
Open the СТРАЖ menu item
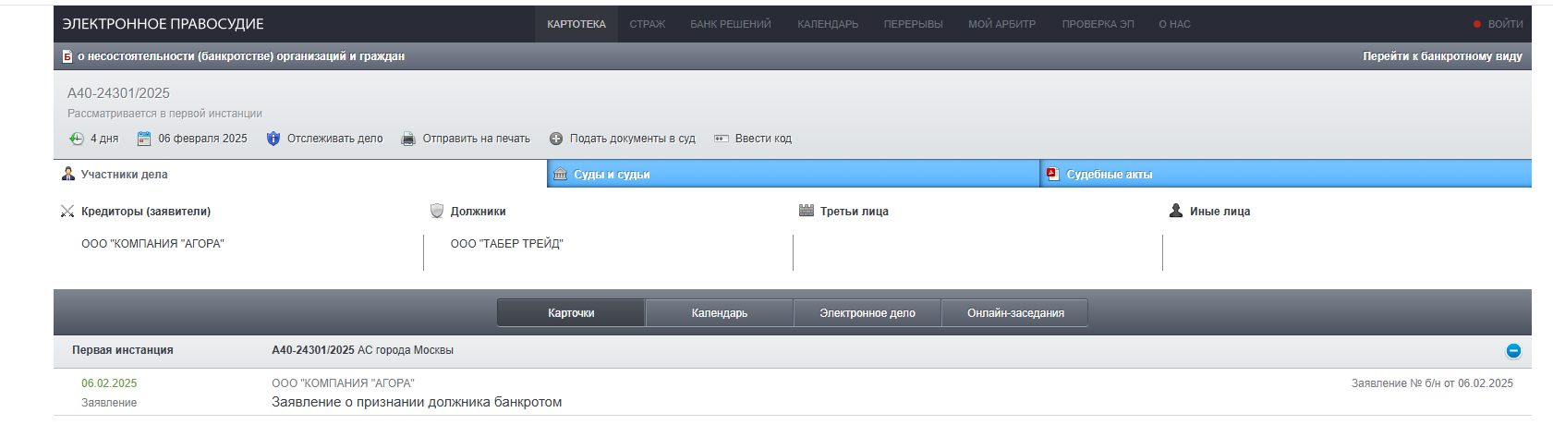648,24
